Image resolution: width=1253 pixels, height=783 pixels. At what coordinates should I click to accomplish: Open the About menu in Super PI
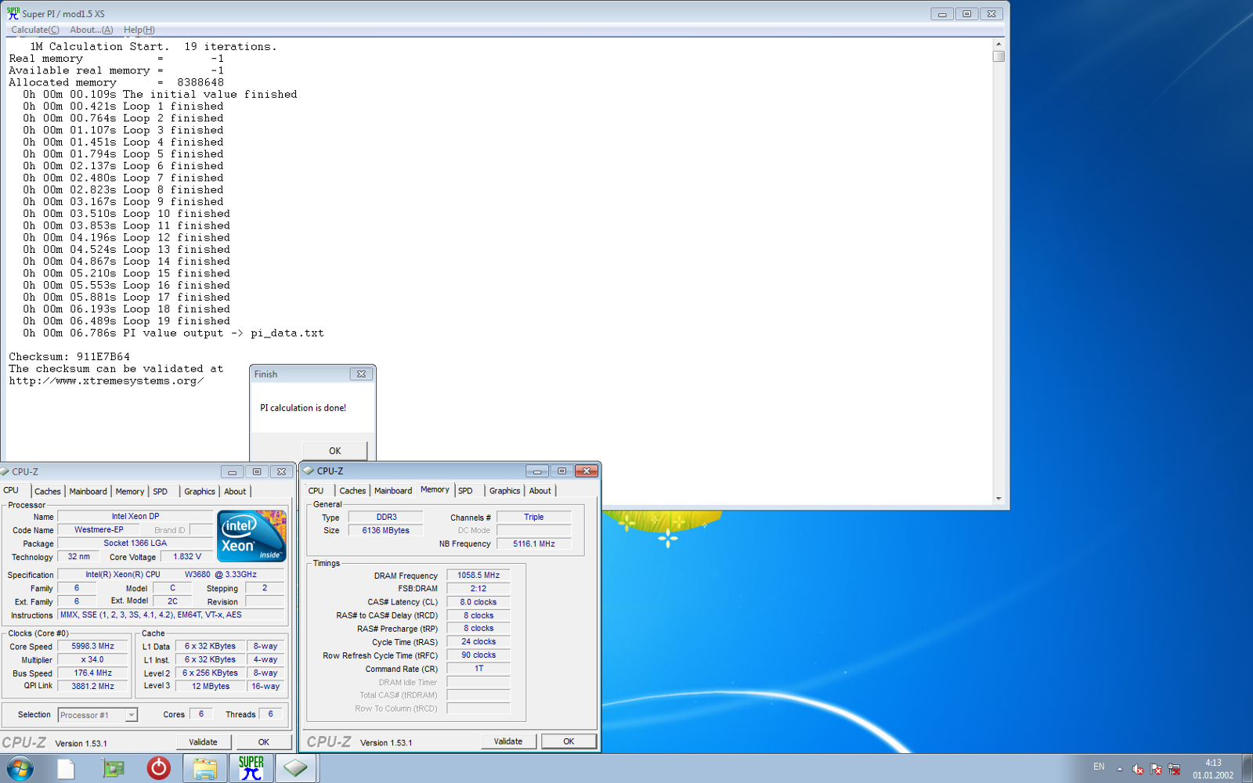pyautogui.click(x=92, y=30)
